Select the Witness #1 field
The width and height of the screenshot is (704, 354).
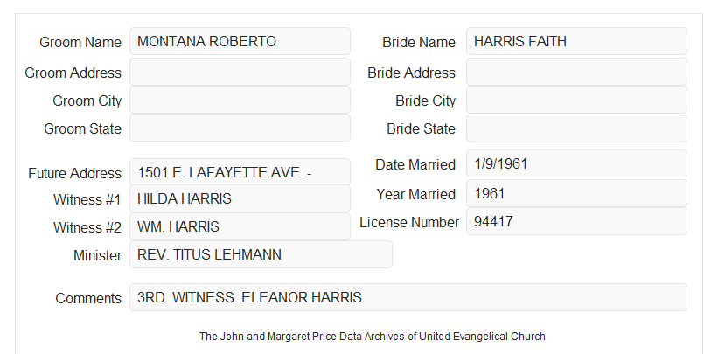point(240,198)
